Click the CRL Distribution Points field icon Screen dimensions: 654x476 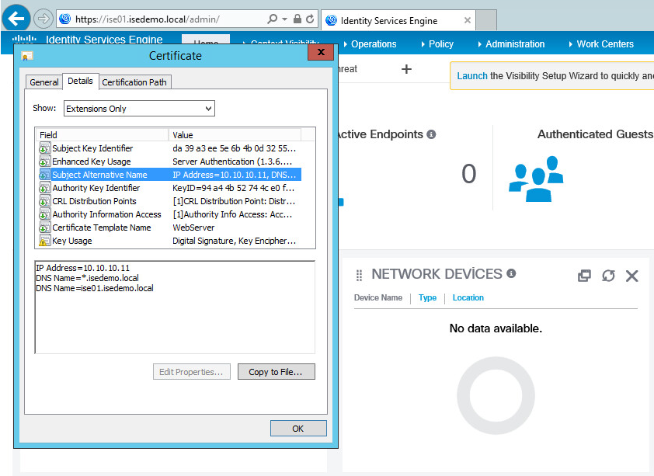click(x=44, y=201)
